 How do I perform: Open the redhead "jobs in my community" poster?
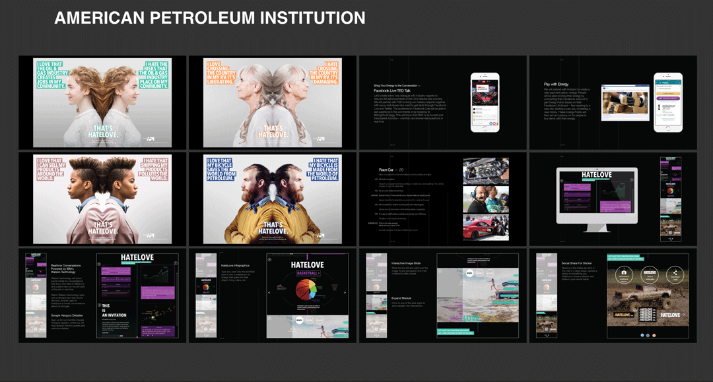pos(102,103)
